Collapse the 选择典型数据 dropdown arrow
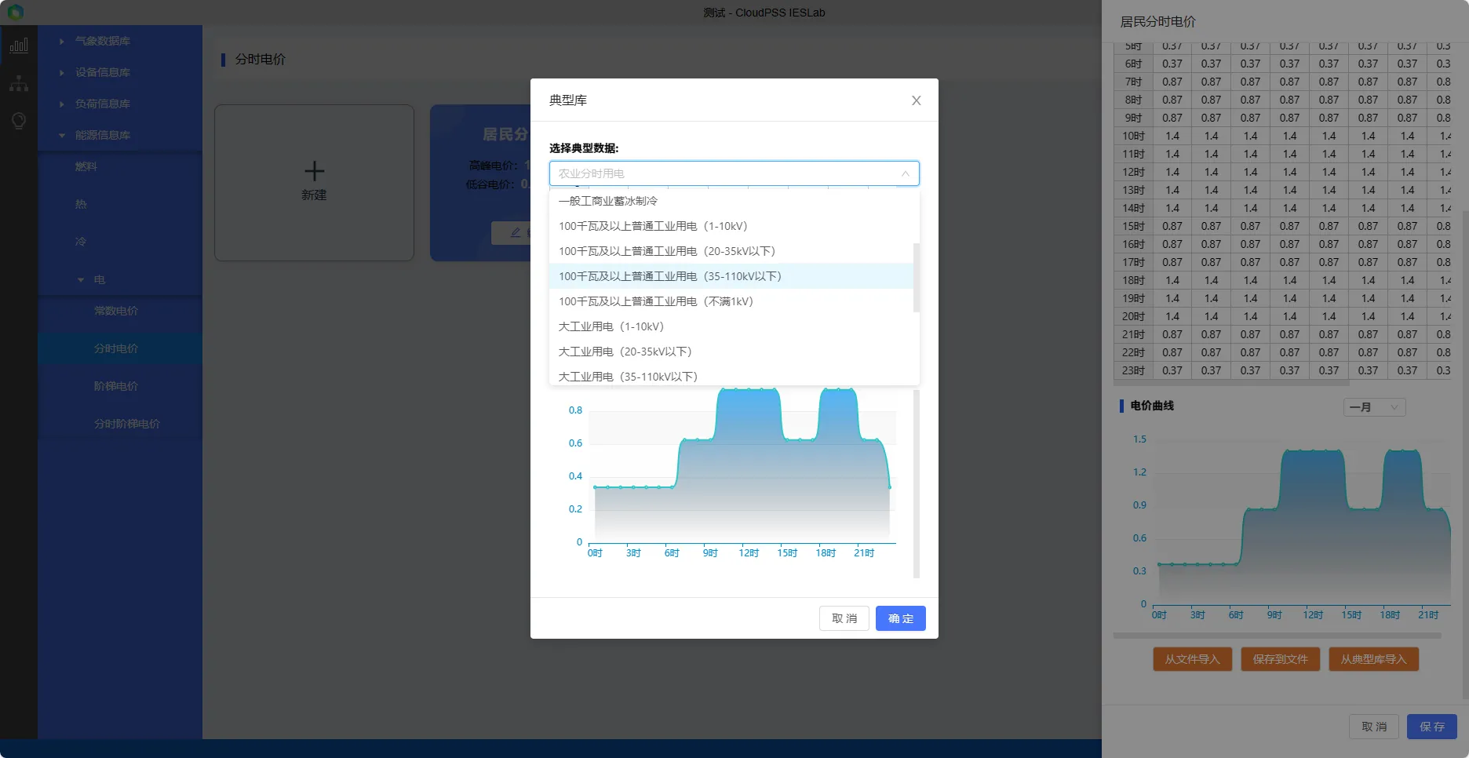Viewport: 1469px width, 758px height. click(x=905, y=173)
